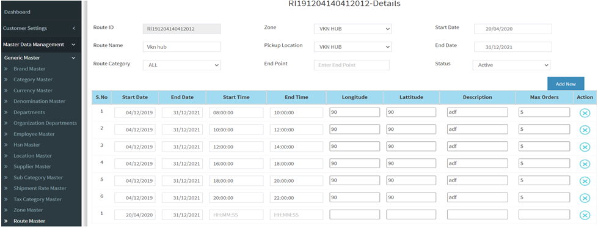Click the header Start Date field 20/04/2020
598x228 pixels.
coord(513,29)
